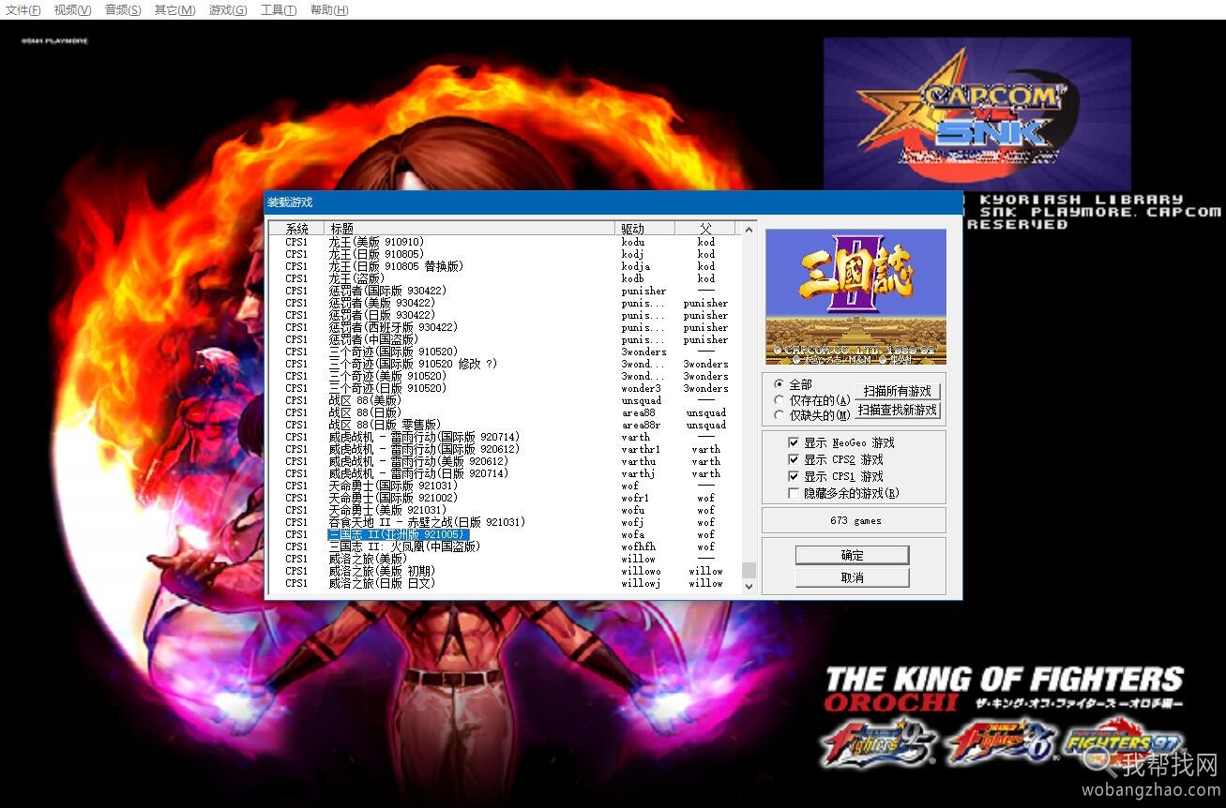Sort list by 驱动 column header
The width and height of the screenshot is (1226, 808).
[x=645, y=229]
